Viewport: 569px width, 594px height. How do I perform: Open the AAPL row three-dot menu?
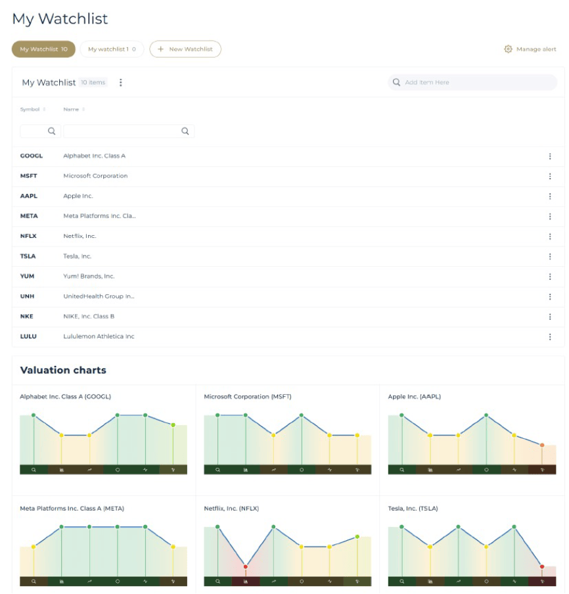click(x=550, y=196)
